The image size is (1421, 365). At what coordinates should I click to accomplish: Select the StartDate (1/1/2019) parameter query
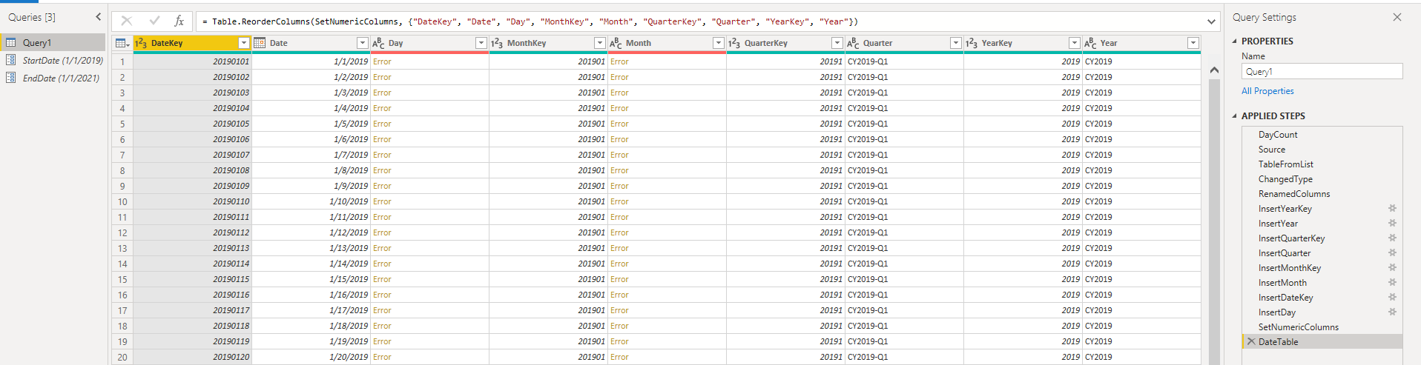pyautogui.click(x=53, y=60)
